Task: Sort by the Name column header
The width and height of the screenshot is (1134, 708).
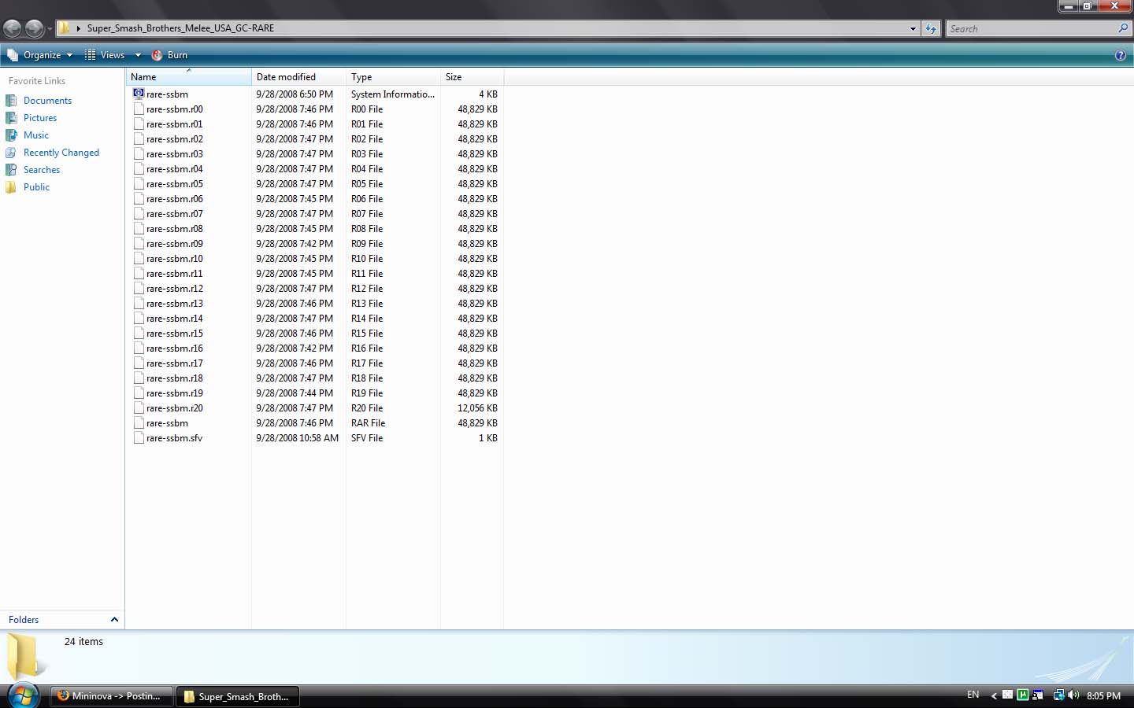Action: (x=188, y=77)
